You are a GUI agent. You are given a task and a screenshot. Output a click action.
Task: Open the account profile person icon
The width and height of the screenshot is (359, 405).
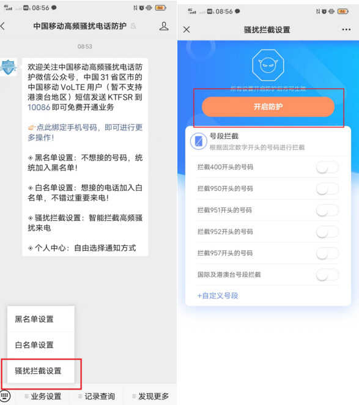pos(164,26)
